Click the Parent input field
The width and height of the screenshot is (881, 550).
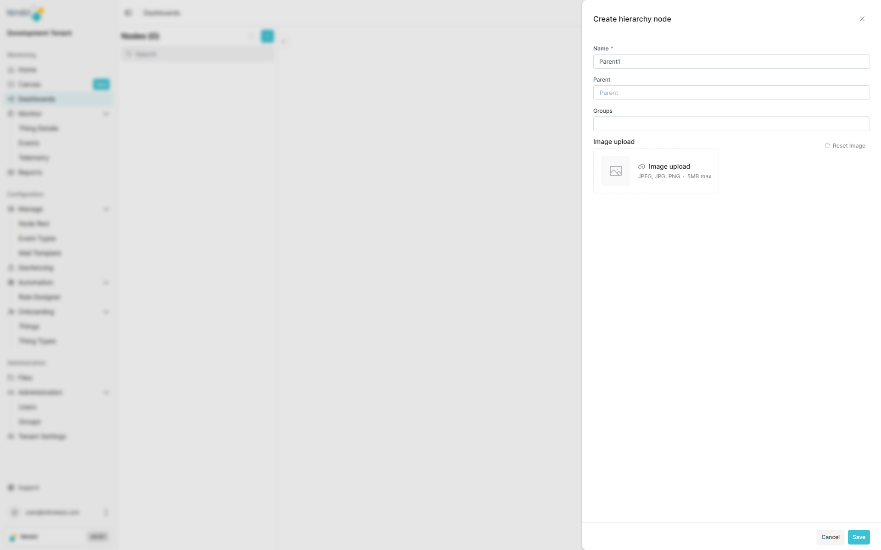[730, 93]
